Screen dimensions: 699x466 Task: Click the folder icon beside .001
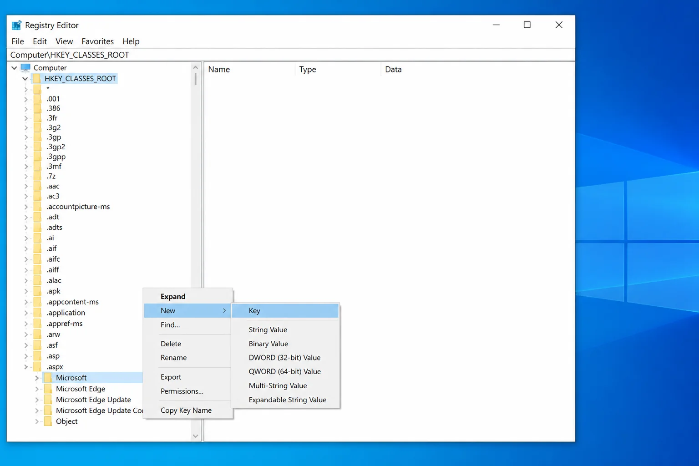[37, 99]
